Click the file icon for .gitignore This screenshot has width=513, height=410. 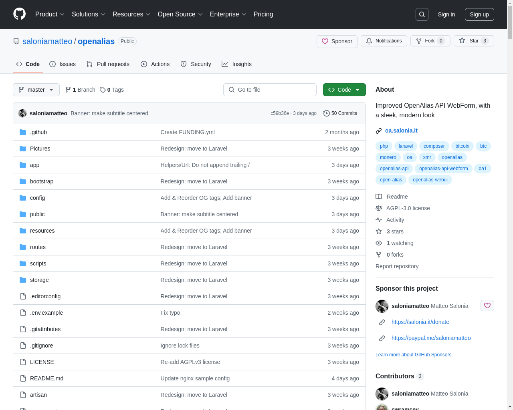pyautogui.click(x=23, y=346)
